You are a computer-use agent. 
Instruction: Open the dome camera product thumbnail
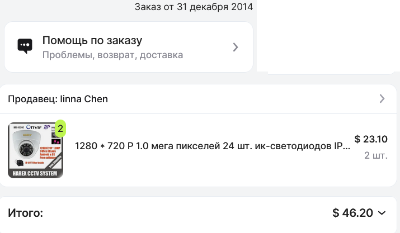pos(35,150)
